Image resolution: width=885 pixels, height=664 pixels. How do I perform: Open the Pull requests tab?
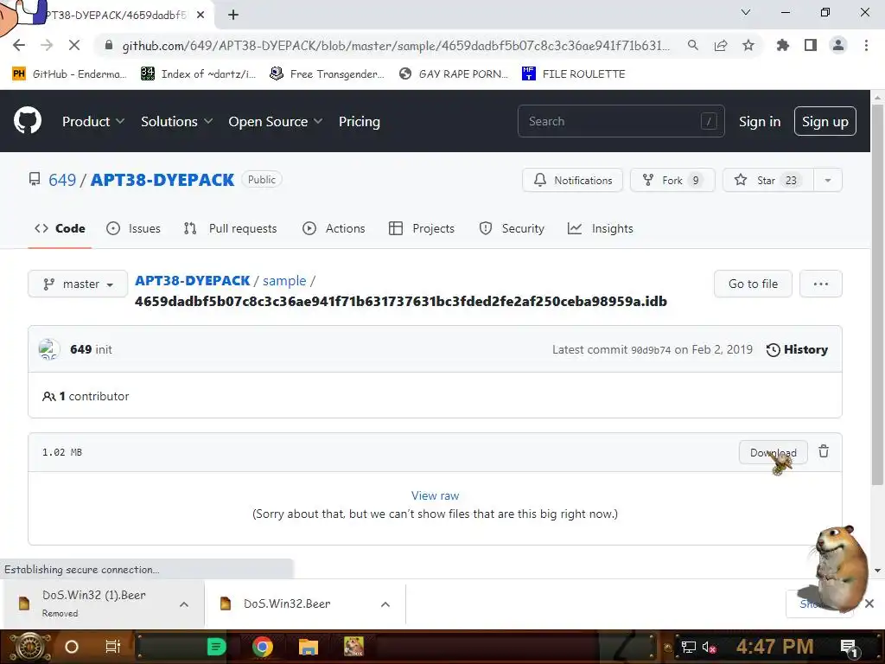coord(230,228)
